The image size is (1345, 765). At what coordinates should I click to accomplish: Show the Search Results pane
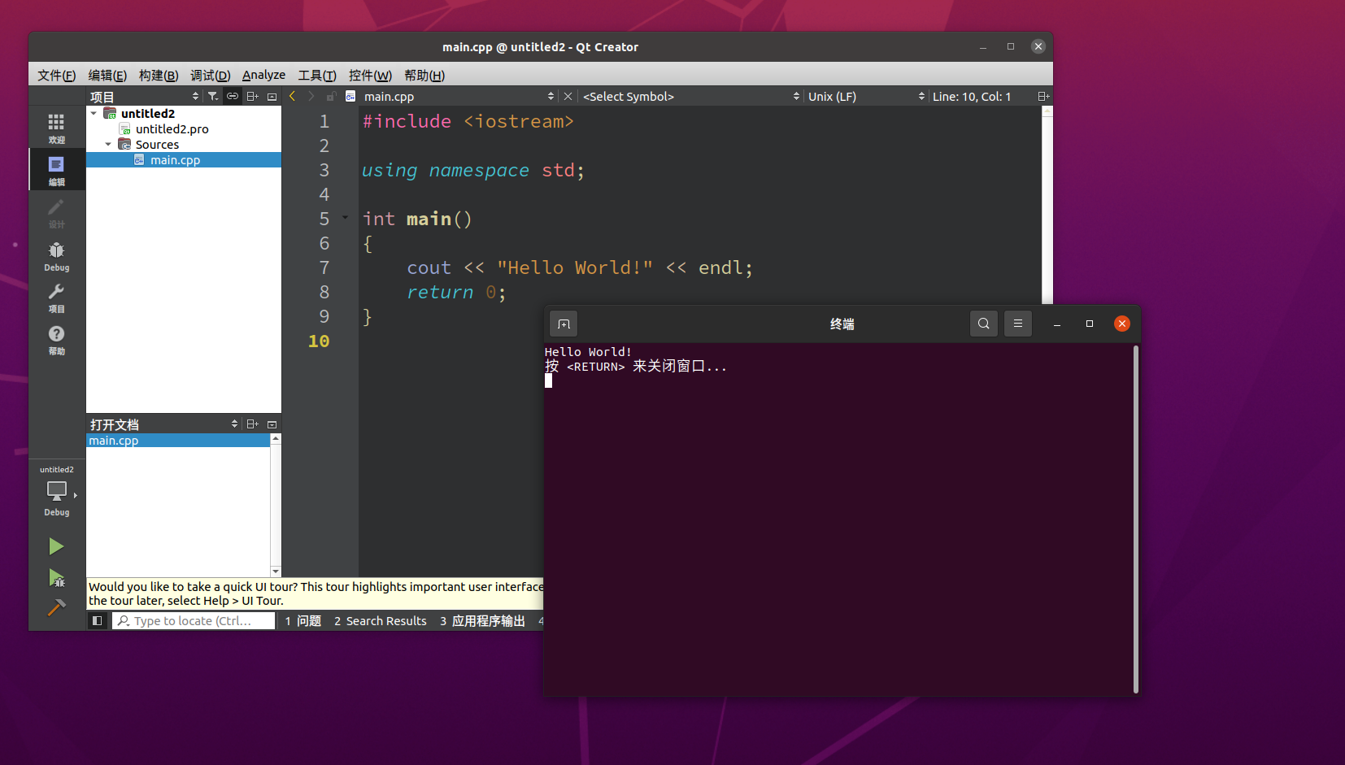click(380, 620)
